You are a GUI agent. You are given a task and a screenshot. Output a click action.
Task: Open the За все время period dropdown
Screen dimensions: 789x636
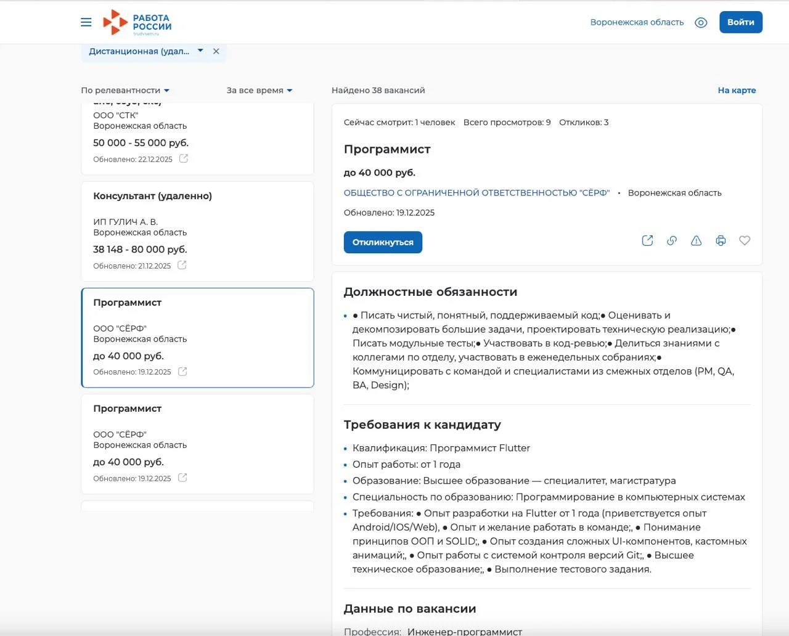click(259, 90)
